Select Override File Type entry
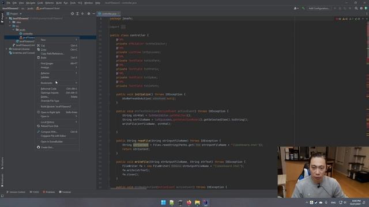This screenshot has width=369, height=207. [x=58, y=101]
